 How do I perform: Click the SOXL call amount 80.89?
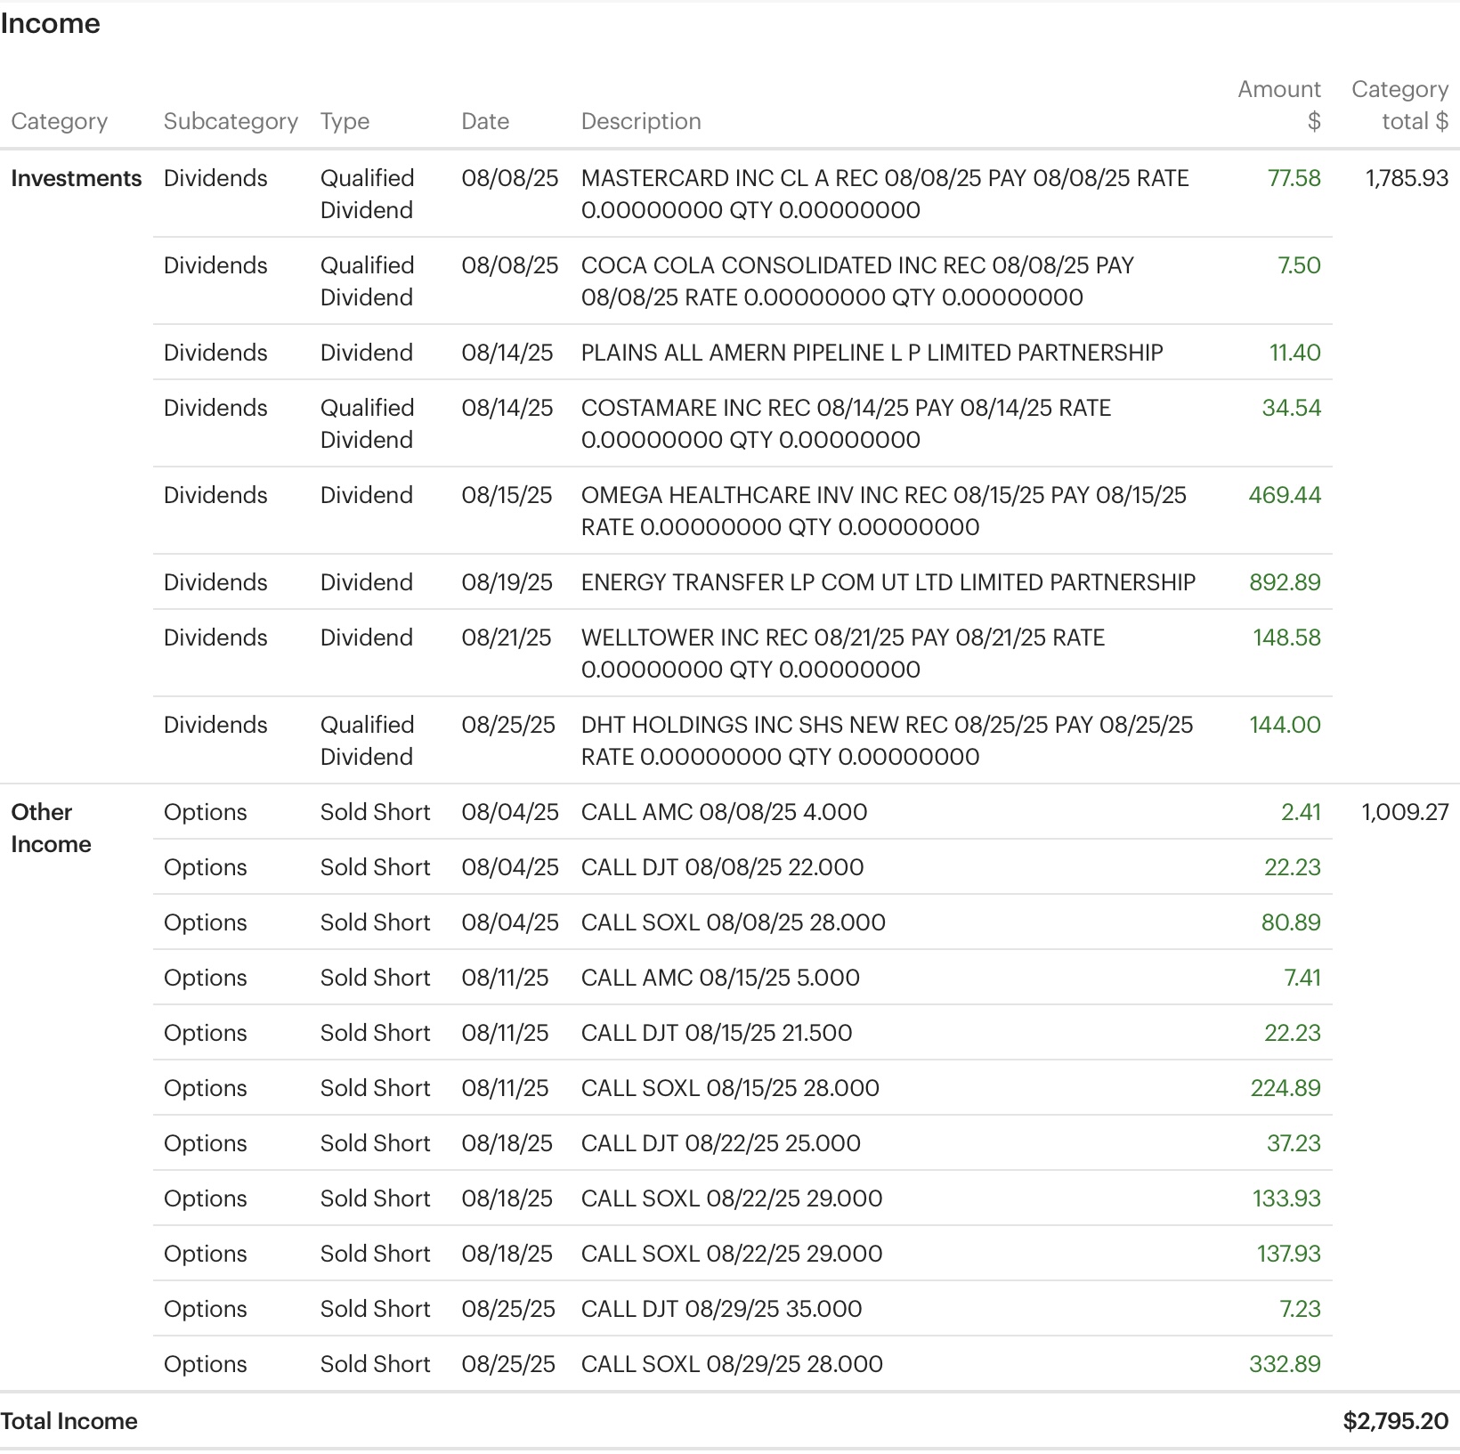(1291, 922)
